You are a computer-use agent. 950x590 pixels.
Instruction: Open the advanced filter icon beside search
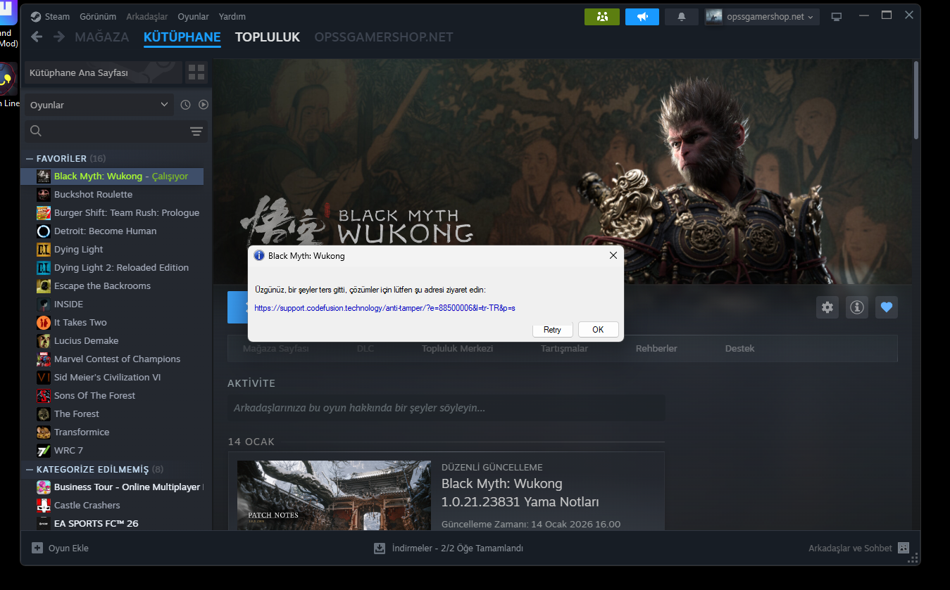(x=196, y=132)
